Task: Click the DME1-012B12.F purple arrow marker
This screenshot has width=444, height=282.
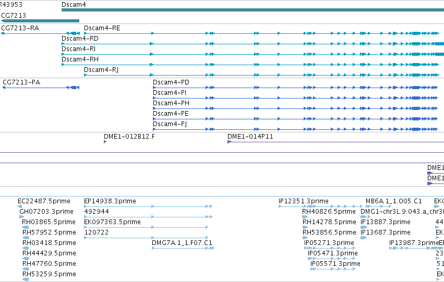Action: (105, 142)
